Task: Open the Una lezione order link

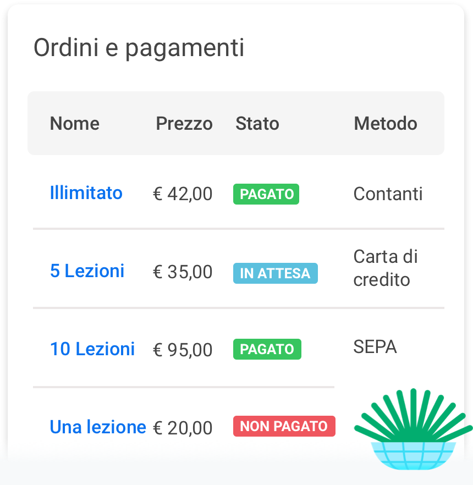Action: click(x=98, y=427)
